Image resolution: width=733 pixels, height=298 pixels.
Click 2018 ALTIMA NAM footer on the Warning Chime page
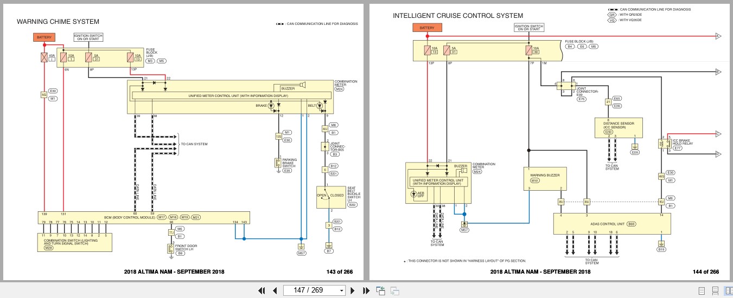(174, 272)
